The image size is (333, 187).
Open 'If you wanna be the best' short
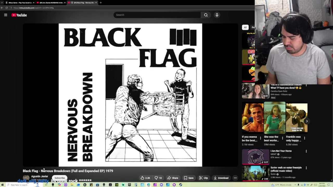[253, 118]
